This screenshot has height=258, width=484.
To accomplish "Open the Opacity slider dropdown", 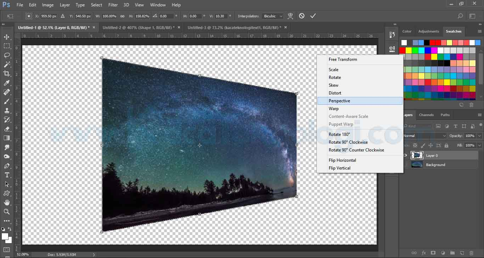I will 479,136.
